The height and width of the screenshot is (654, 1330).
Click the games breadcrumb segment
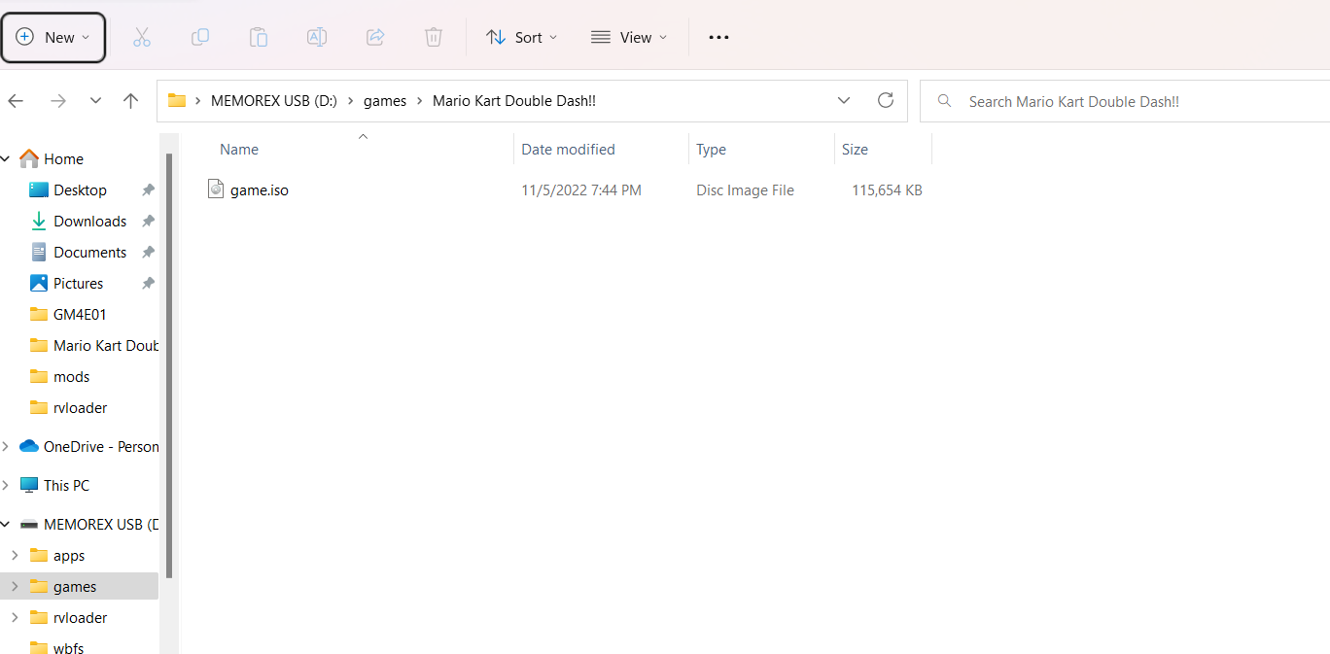coord(385,101)
